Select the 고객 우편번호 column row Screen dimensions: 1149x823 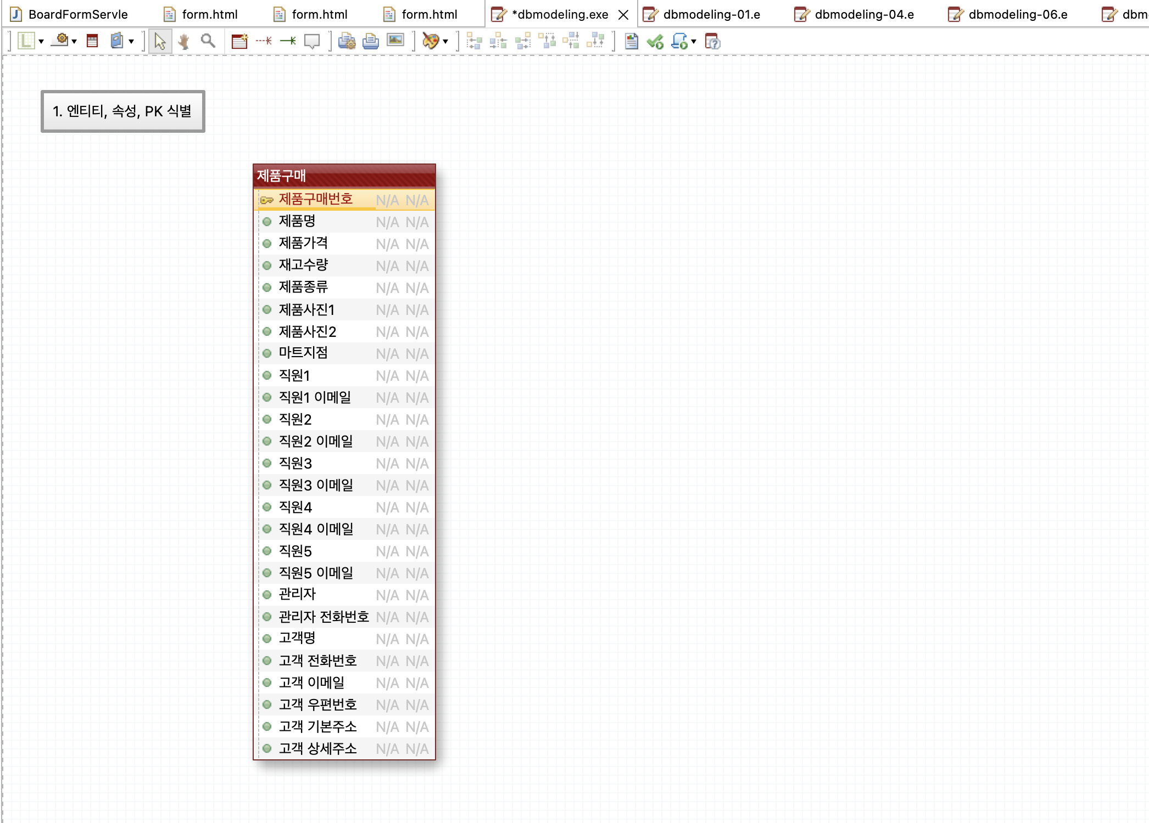click(x=344, y=704)
